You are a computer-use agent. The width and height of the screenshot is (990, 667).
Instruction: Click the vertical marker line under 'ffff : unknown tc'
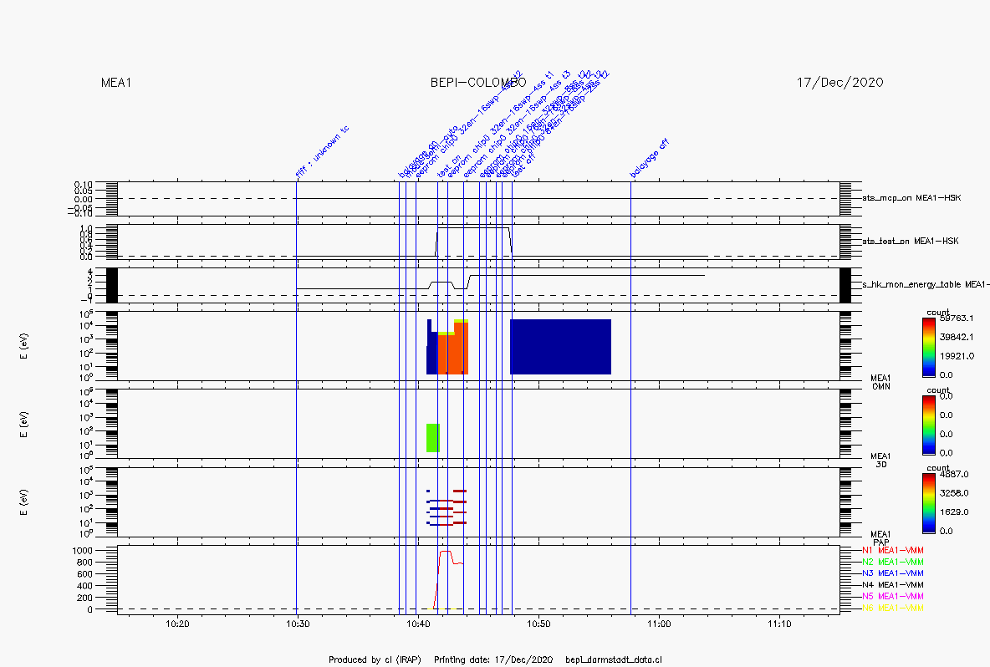[297, 398]
